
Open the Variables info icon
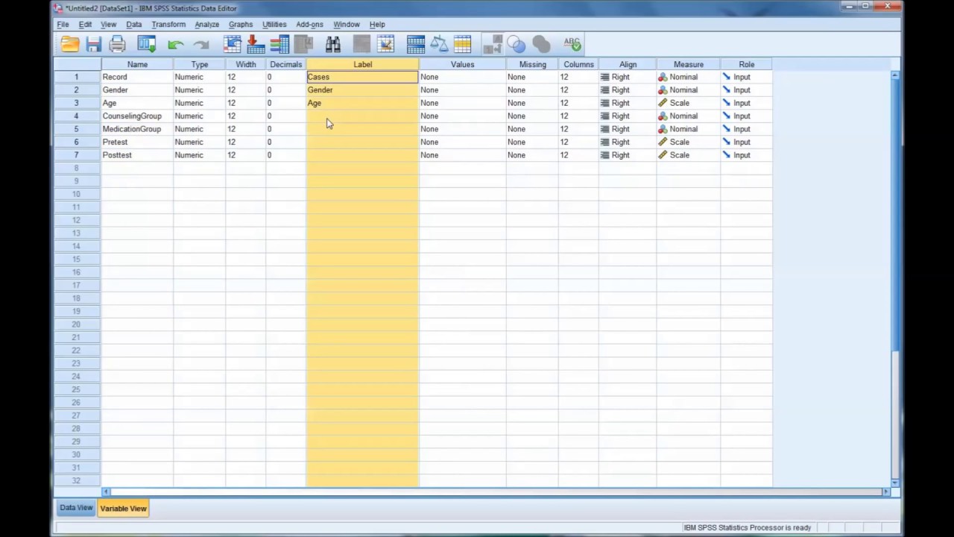point(279,45)
